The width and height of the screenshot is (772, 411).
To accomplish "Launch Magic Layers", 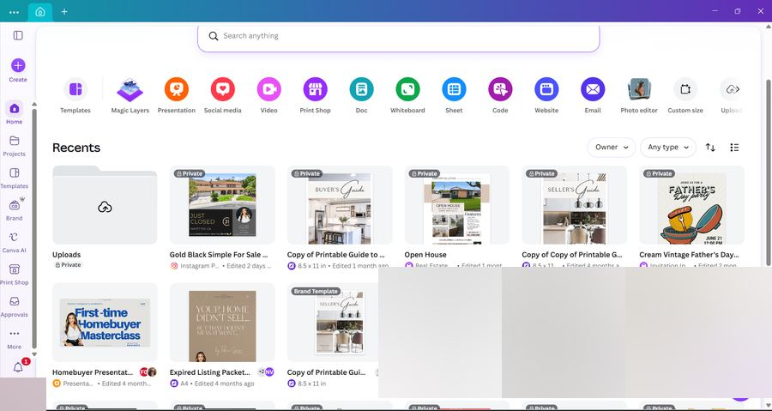I will tap(130, 89).
